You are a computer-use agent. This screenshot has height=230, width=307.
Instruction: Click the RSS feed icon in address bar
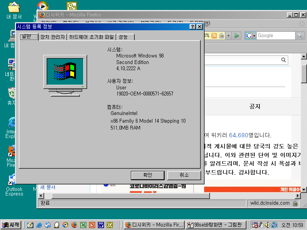point(214,36)
